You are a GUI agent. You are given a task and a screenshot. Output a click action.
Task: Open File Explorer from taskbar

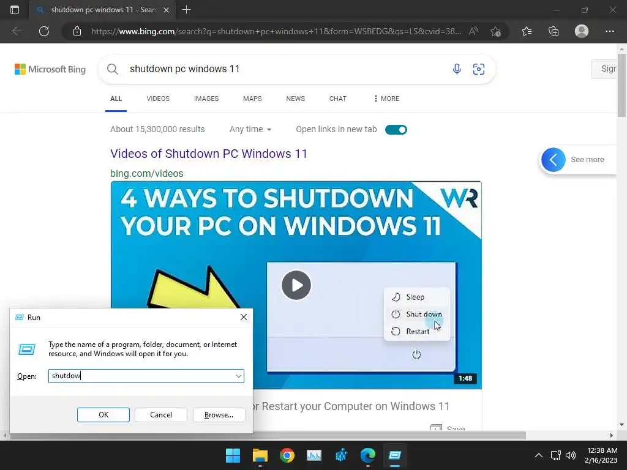pyautogui.click(x=260, y=455)
